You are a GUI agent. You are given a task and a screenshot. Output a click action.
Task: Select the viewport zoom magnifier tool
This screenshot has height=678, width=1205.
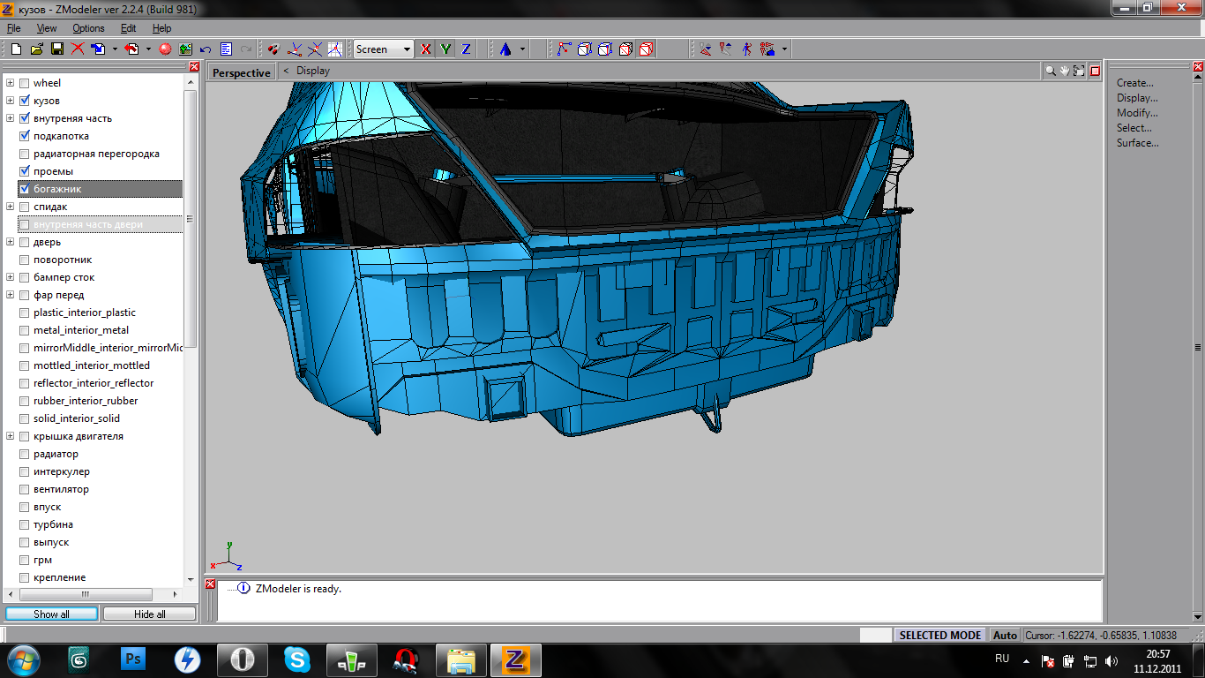pos(1050,72)
